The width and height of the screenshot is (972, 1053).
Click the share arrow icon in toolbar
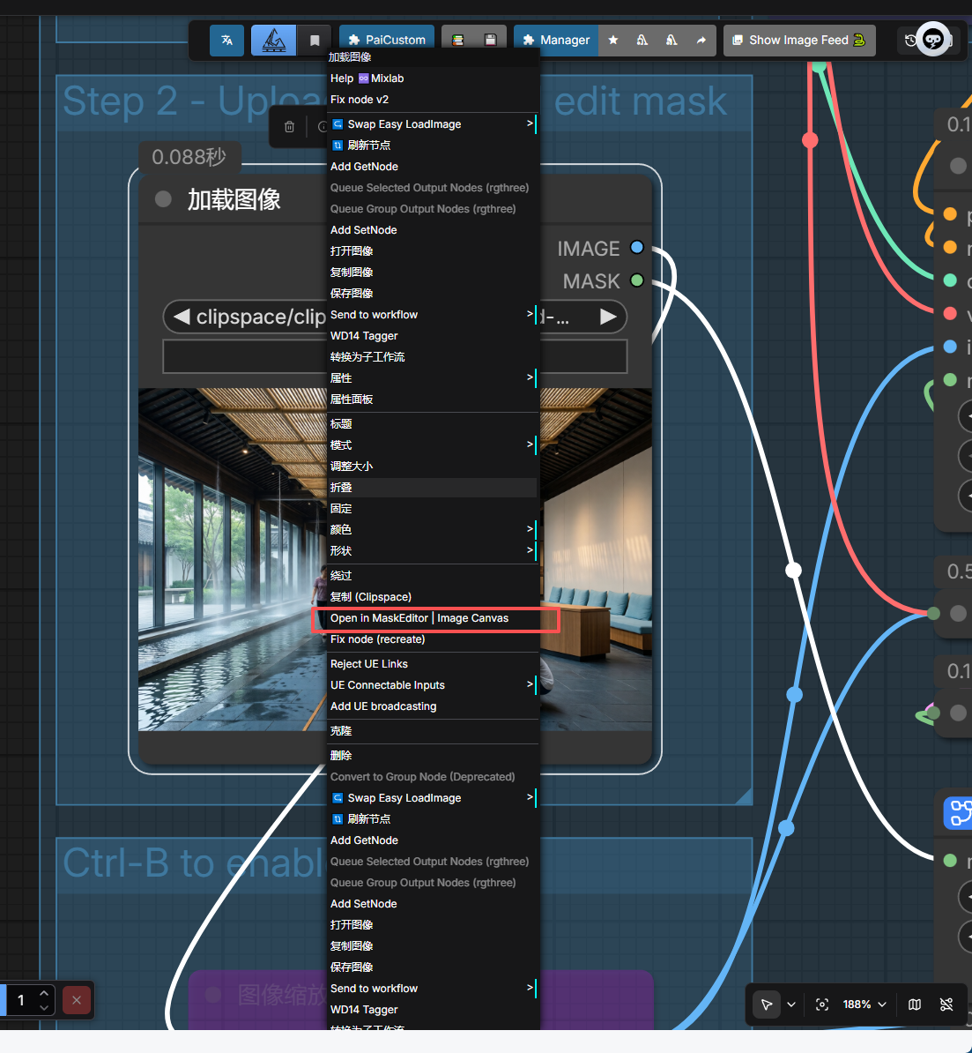[701, 41]
